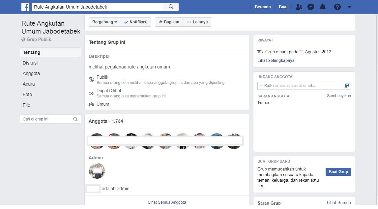Expand the account dropdown arrow in top bar
This screenshot has width=378, height=209.
tap(349, 7)
